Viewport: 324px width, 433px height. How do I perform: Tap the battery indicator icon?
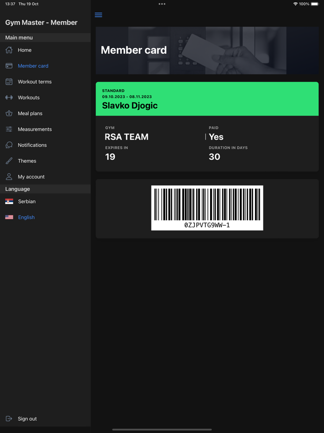[315, 4]
